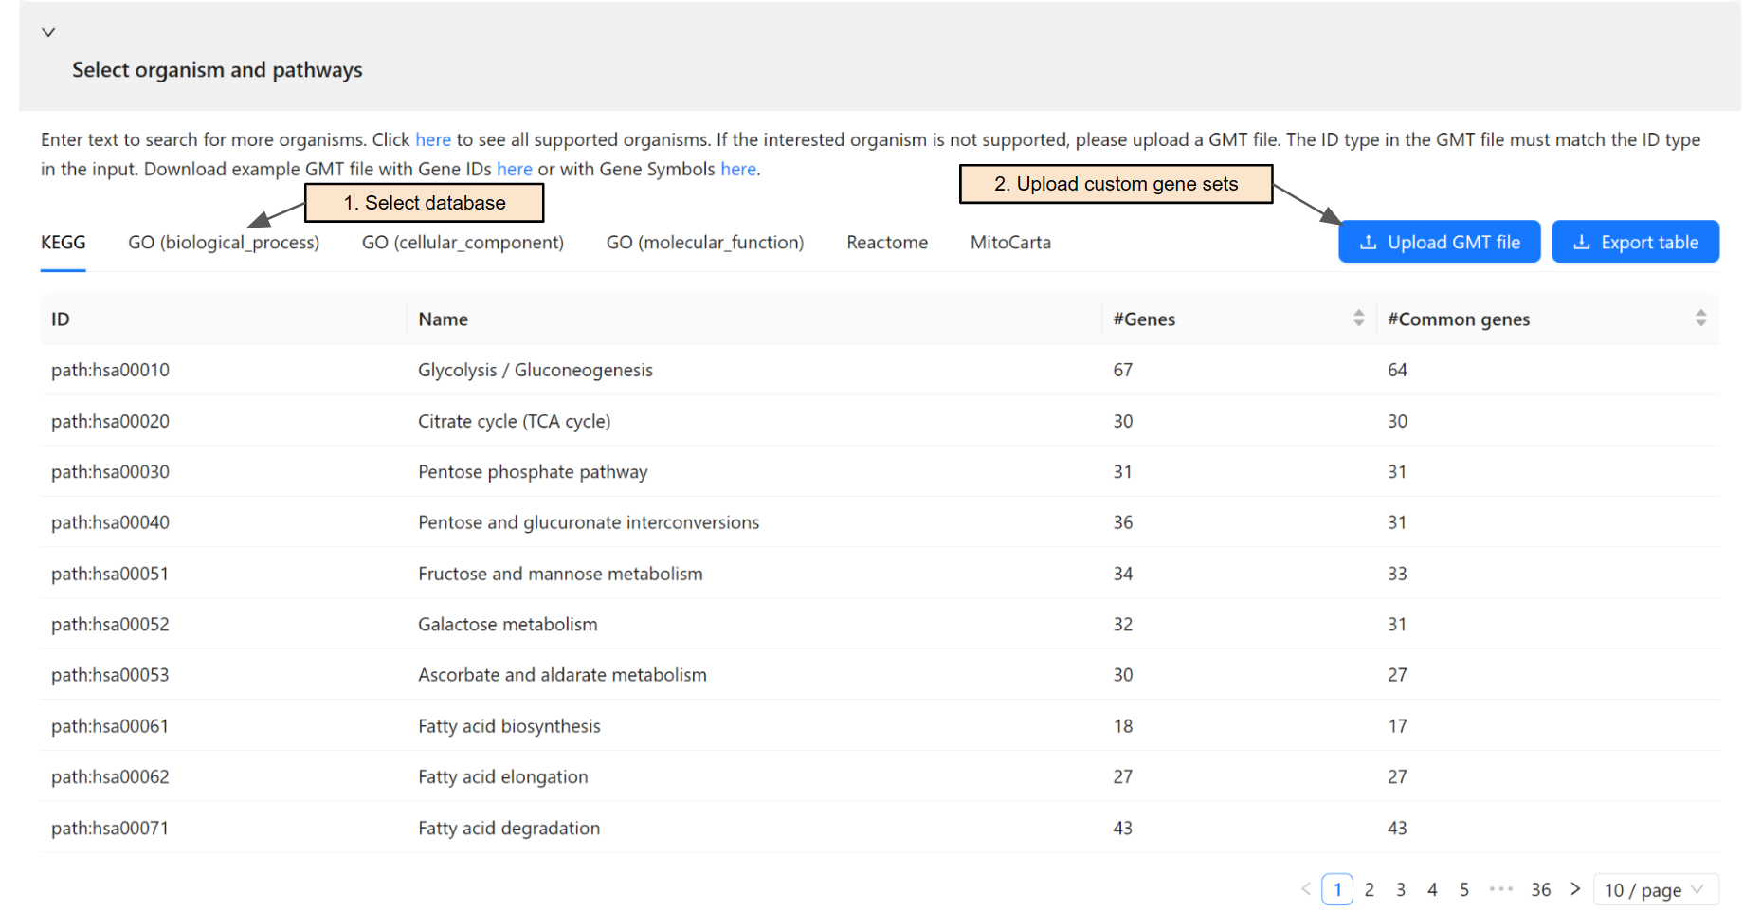The width and height of the screenshot is (1761, 912).
Task: Go to the next page of pathways
Action: (x=1575, y=888)
